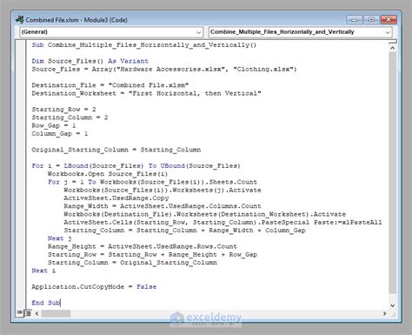Click line 'Next j'

(59, 238)
